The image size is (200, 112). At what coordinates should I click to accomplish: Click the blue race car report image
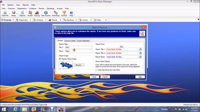(66, 65)
